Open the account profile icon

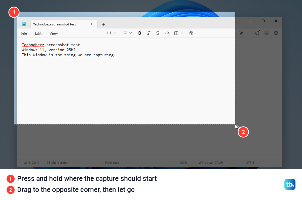pos(267,33)
